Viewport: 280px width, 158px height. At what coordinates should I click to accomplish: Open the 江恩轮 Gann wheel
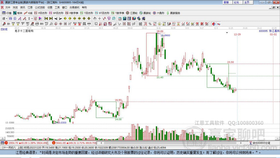point(132,13)
